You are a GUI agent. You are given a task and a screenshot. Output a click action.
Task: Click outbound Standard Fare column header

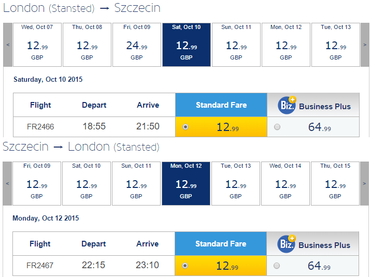click(x=221, y=105)
